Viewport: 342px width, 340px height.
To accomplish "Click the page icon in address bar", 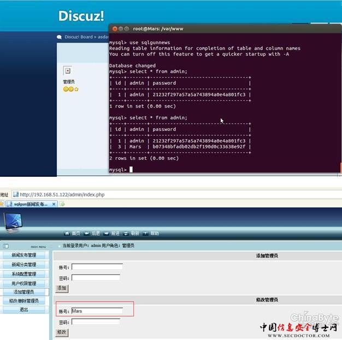I will tap(15, 194).
